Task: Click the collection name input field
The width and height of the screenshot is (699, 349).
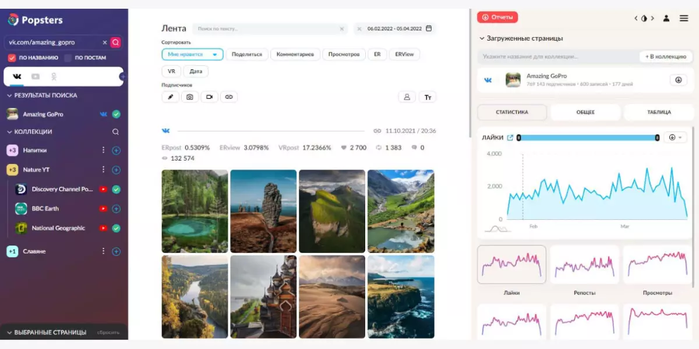Action: 558,56
